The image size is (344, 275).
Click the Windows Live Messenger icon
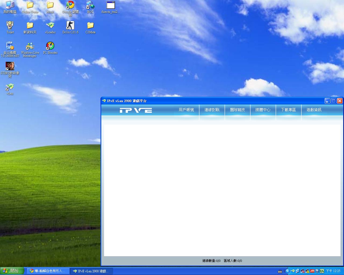coord(30,46)
